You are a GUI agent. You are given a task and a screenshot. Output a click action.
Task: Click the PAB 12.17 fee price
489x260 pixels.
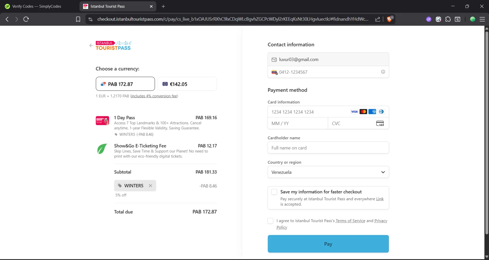(x=207, y=146)
